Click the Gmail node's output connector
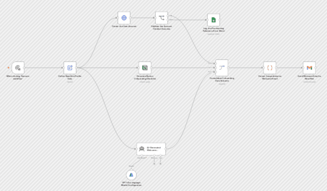Viewport: 327px width, 191px height. click(316, 68)
